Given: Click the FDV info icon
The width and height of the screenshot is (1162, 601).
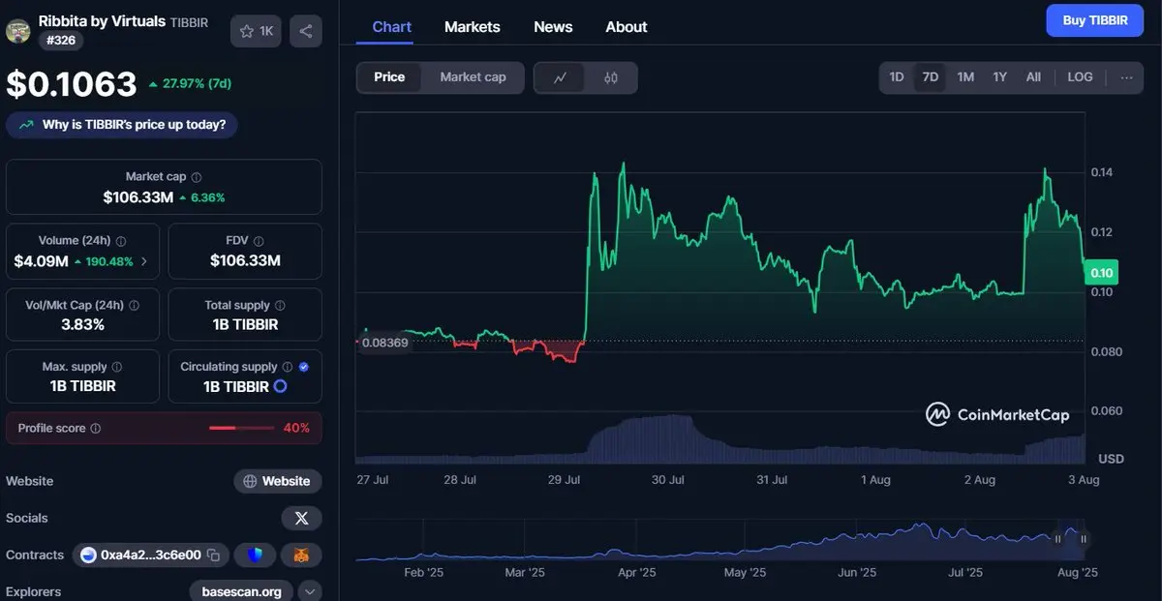Looking at the screenshot, I should coord(259,241).
